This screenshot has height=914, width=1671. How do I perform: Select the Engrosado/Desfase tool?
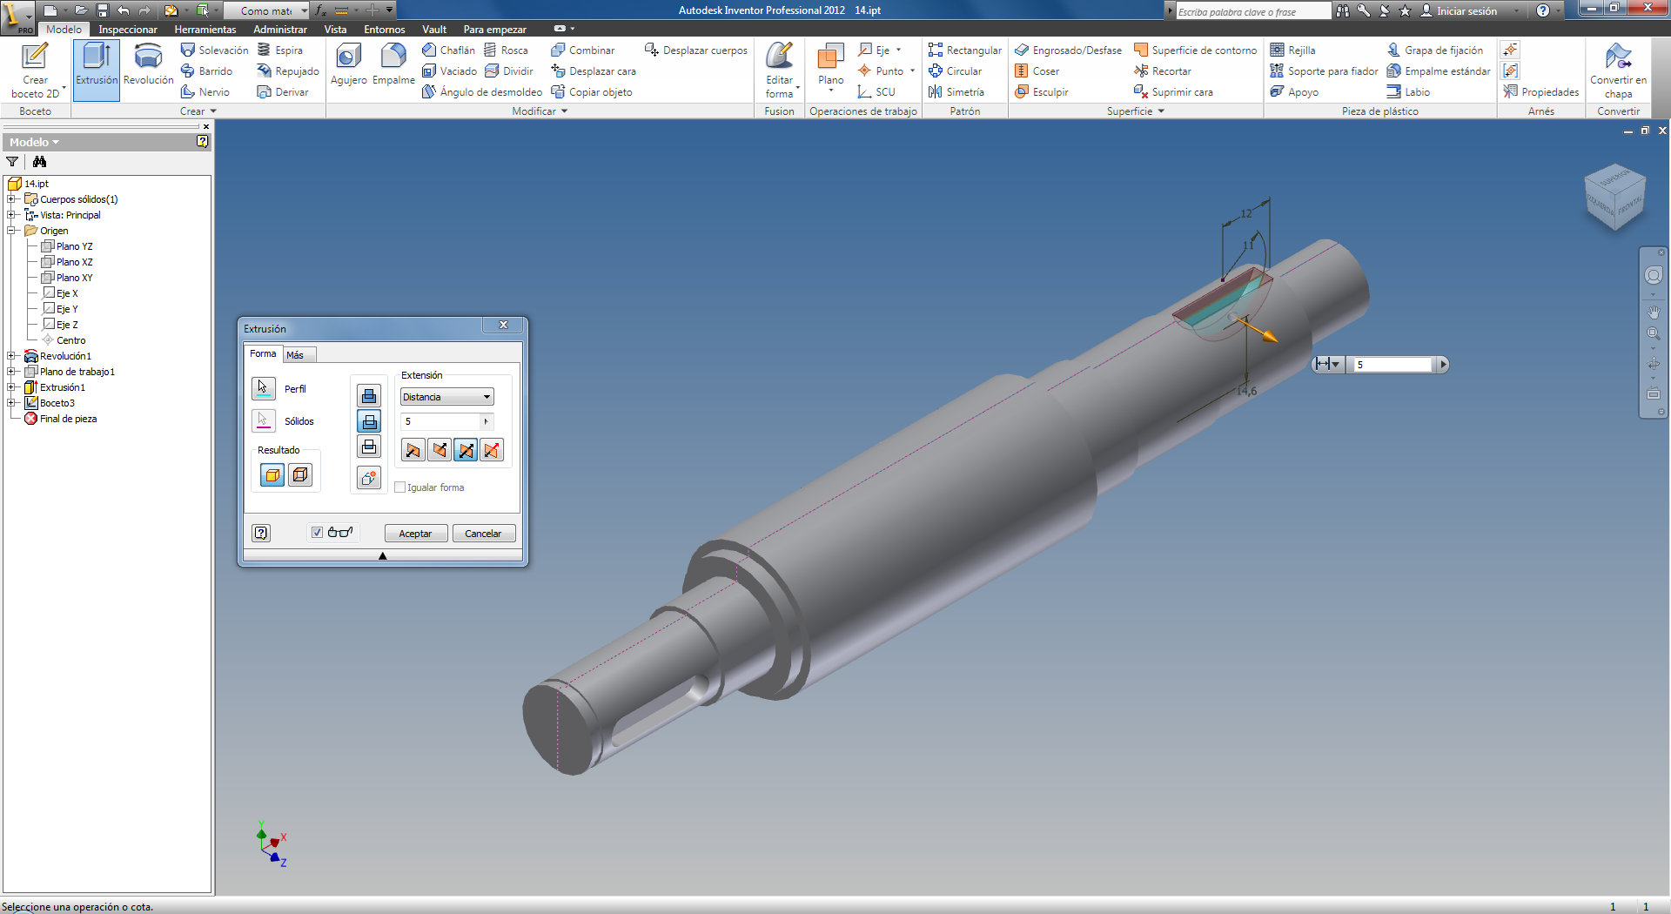coord(1068,50)
